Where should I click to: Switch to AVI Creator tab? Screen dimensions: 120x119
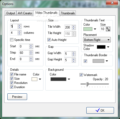tap(25, 13)
